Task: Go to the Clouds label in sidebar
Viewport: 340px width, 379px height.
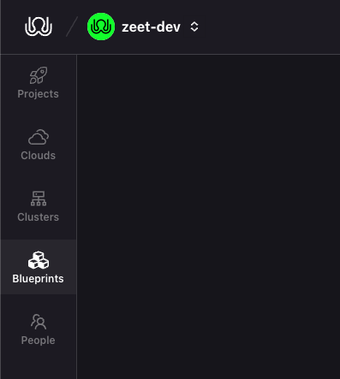Action: click(39, 156)
